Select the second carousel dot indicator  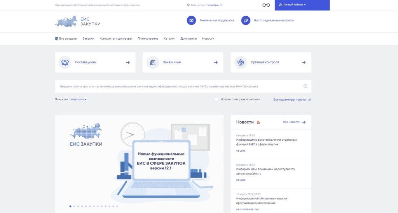(x=74, y=206)
